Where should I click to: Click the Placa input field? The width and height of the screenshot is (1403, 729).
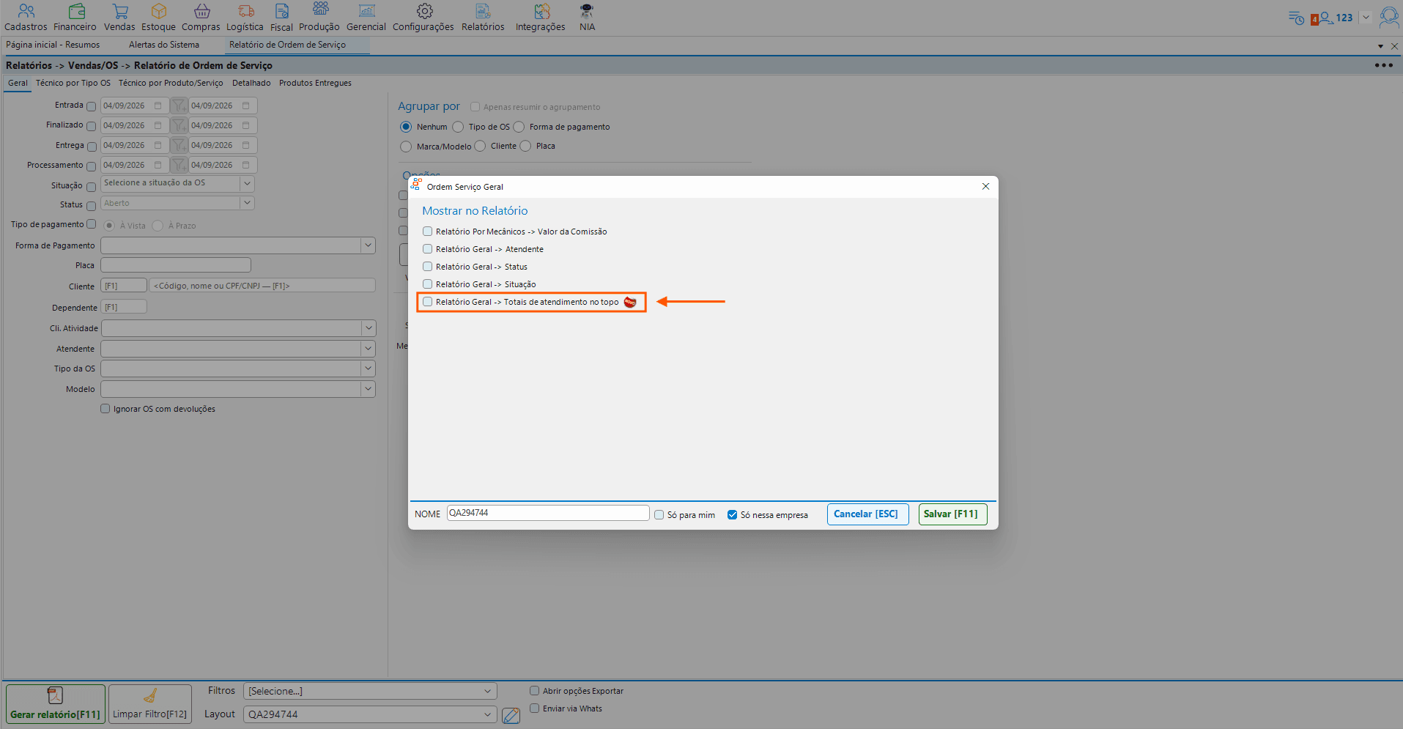tap(176, 265)
